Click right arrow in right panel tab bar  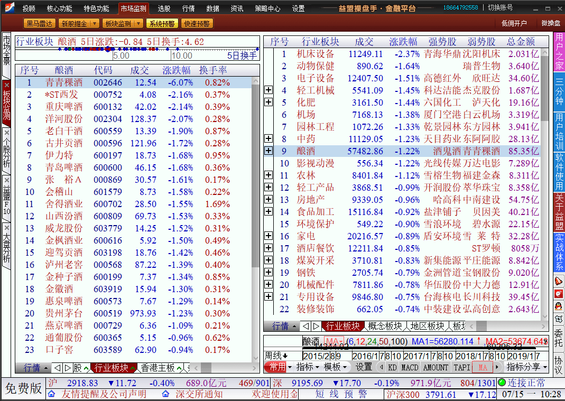pos(316,327)
